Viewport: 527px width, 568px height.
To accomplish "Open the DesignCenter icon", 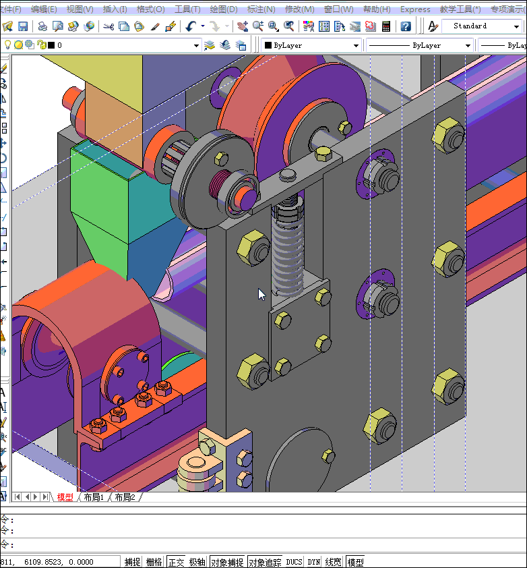I will tap(324, 26).
